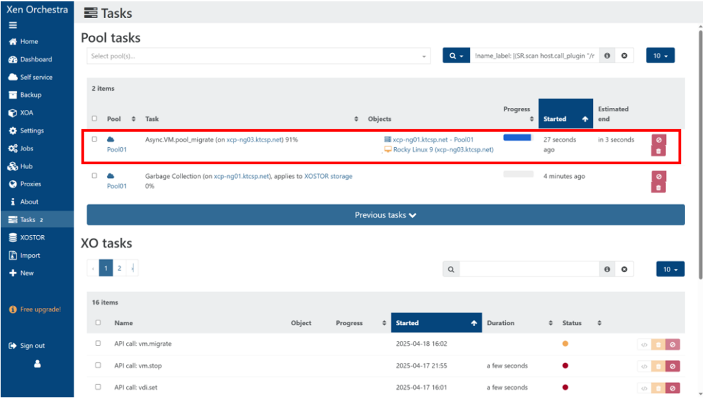Open the user profile icon
The width and height of the screenshot is (703, 398).
(x=38, y=364)
